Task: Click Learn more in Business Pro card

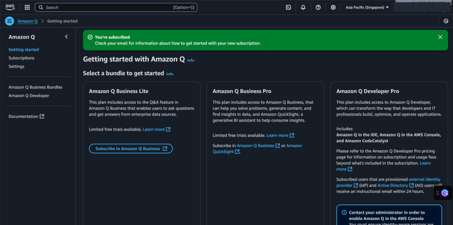Action: click(x=280, y=135)
